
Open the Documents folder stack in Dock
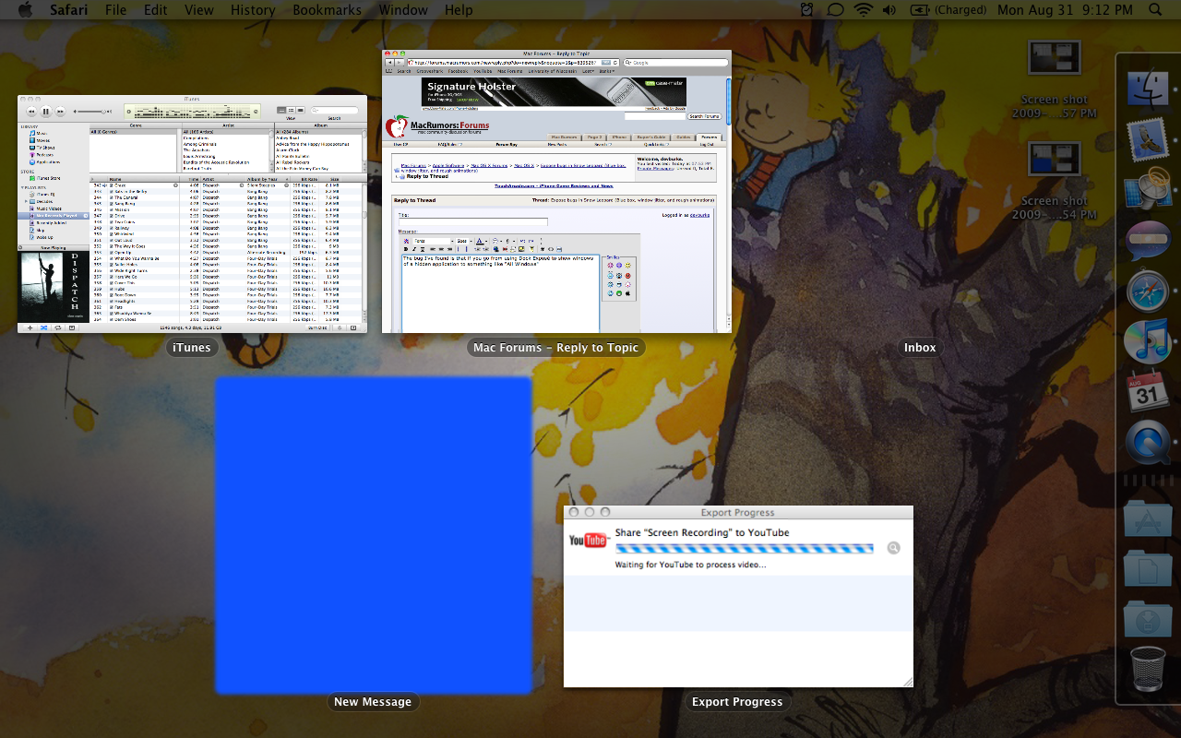click(x=1148, y=568)
